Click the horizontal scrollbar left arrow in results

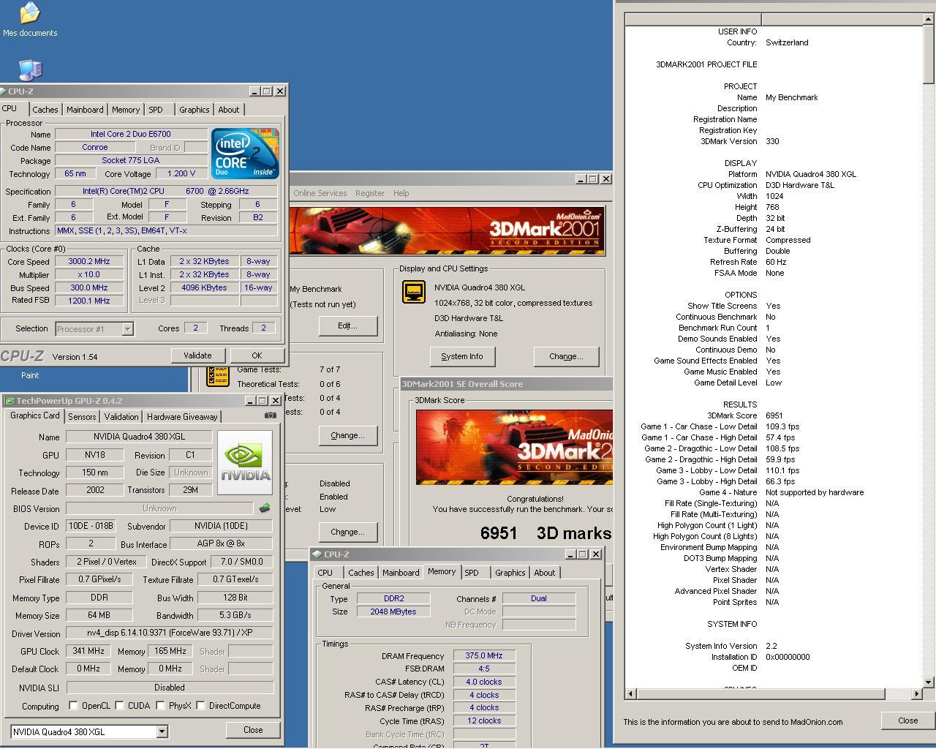click(630, 693)
